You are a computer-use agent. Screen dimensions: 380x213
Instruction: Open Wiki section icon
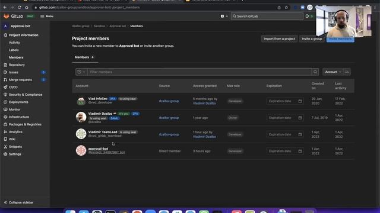coord(5,139)
